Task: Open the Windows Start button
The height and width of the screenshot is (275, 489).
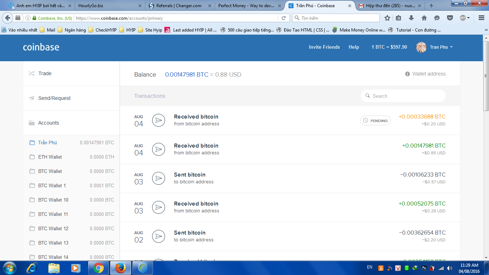Action: coord(9,268)
